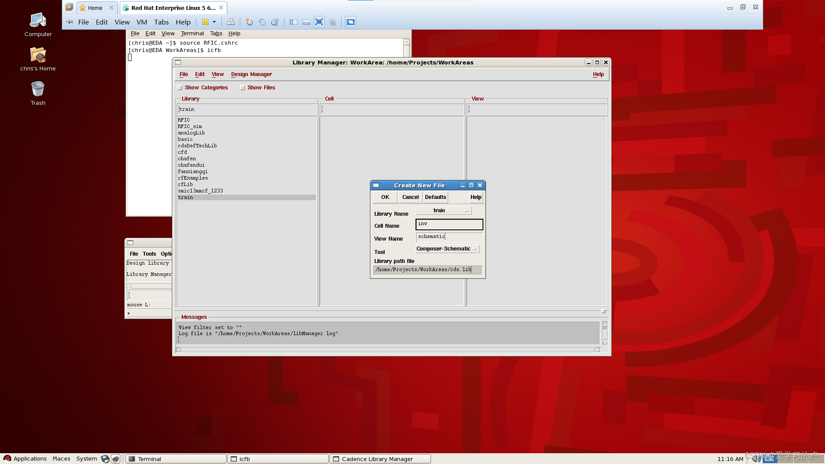This screenshot has height=464, width=825.
Task: Click the take snapshot icon
Action: [x=249, y=22]
